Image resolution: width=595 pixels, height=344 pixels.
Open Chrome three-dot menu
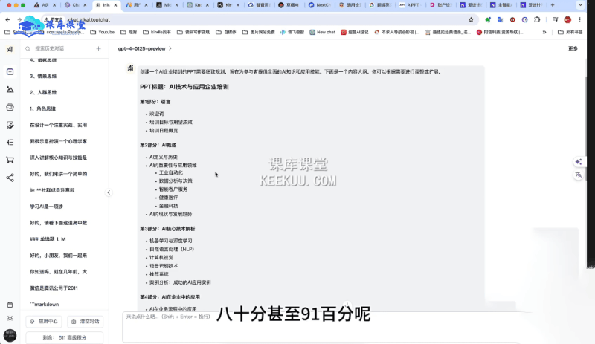coord(580,20)
